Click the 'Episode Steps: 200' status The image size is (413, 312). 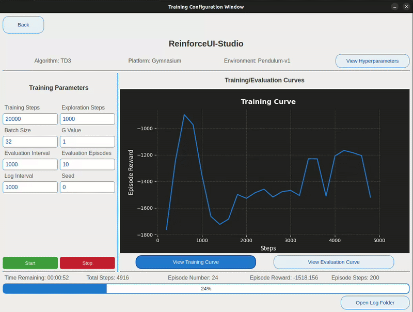click(355, 278)
